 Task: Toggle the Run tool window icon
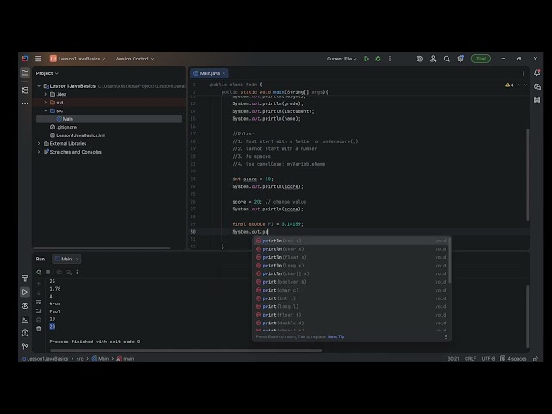tap(25, 292)
